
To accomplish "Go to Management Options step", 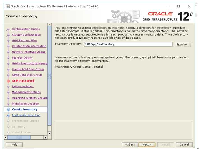I will click(26, 92).
